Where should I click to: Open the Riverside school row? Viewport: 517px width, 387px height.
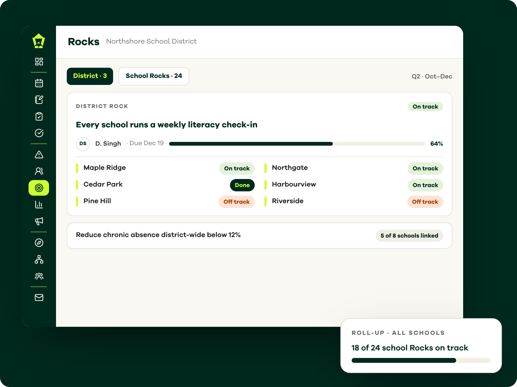tap(354, 202)
